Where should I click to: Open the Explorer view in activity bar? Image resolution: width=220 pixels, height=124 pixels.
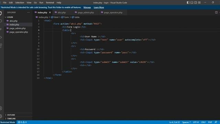1,13
